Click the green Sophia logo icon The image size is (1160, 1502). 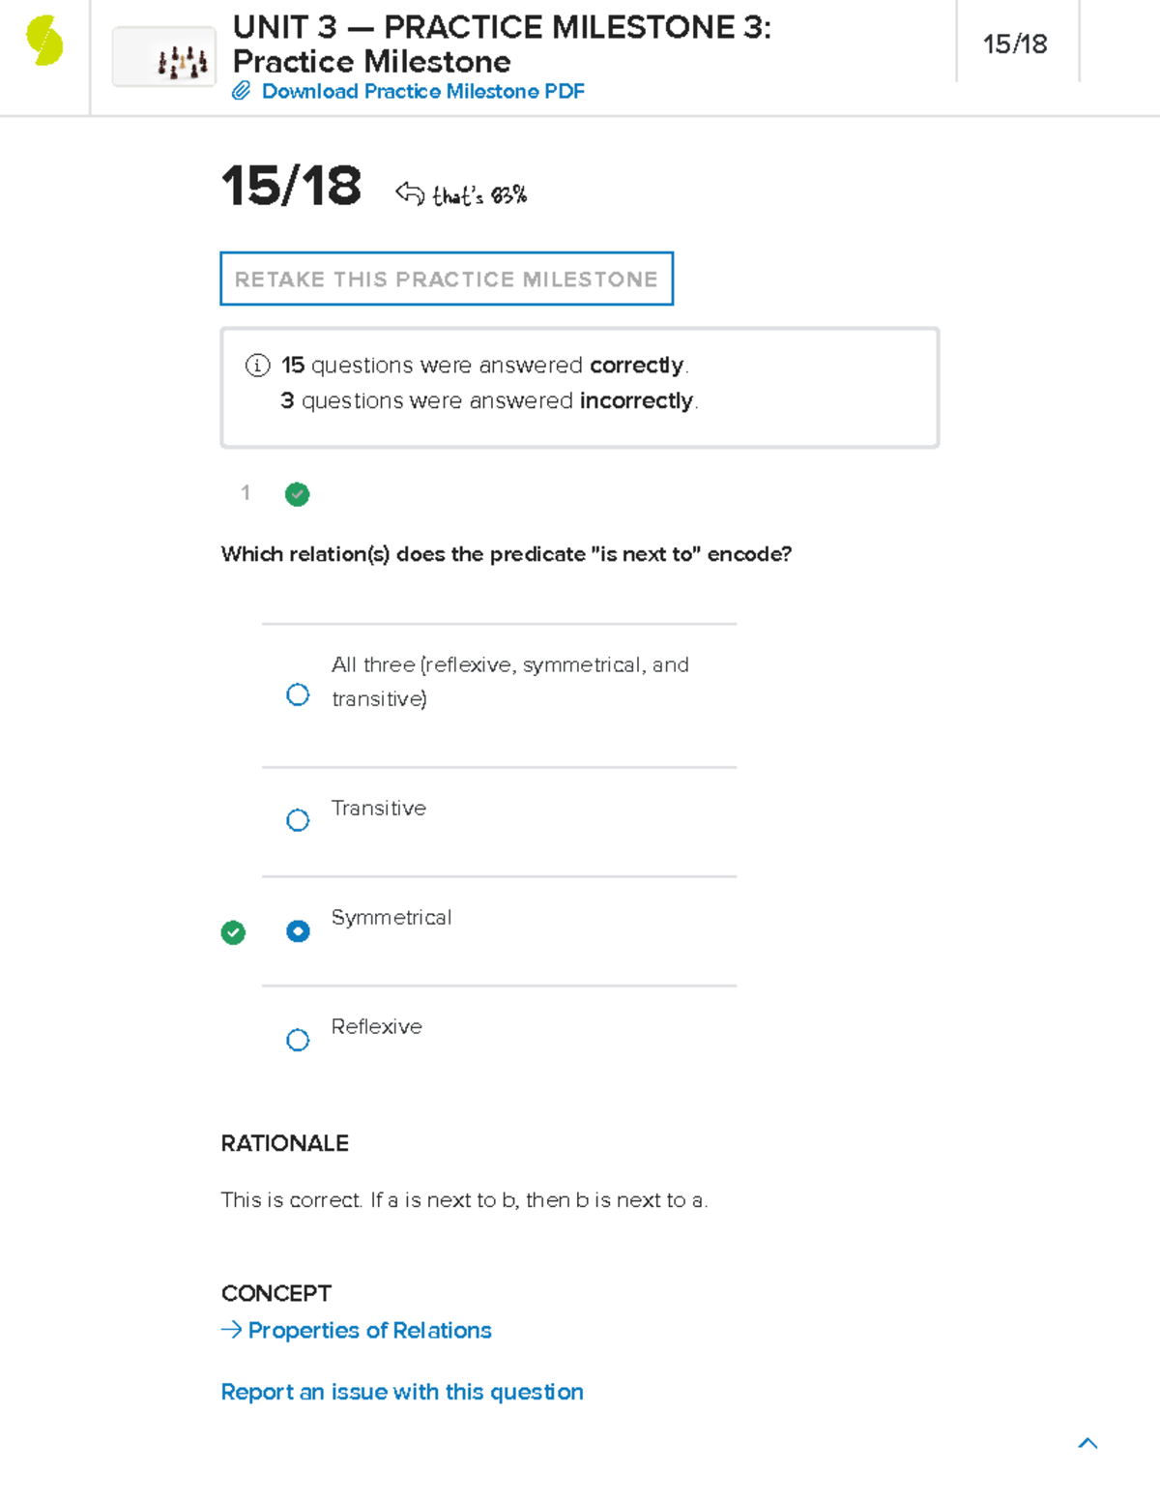[44, 42]
